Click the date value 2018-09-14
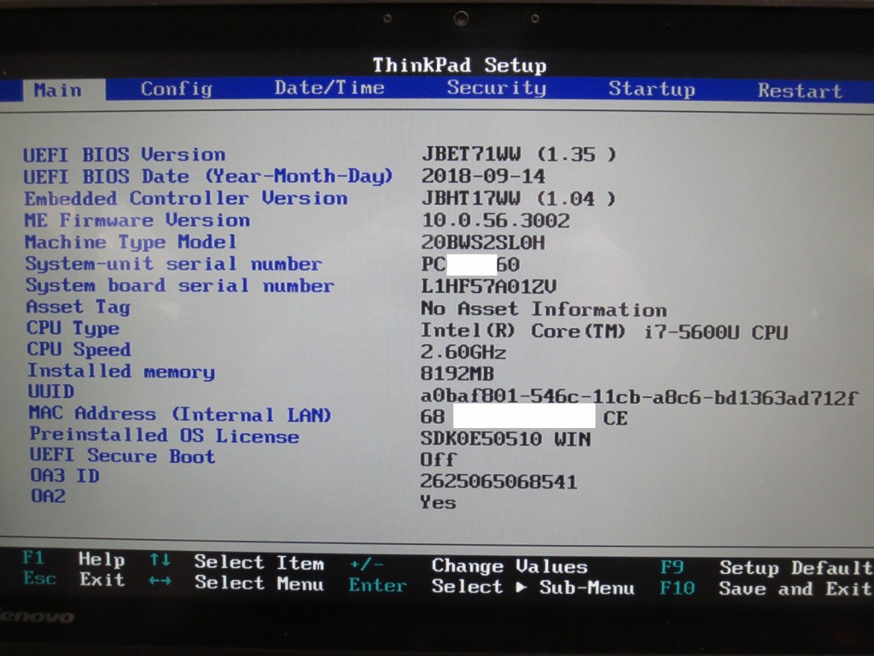 tap(483, 176)
